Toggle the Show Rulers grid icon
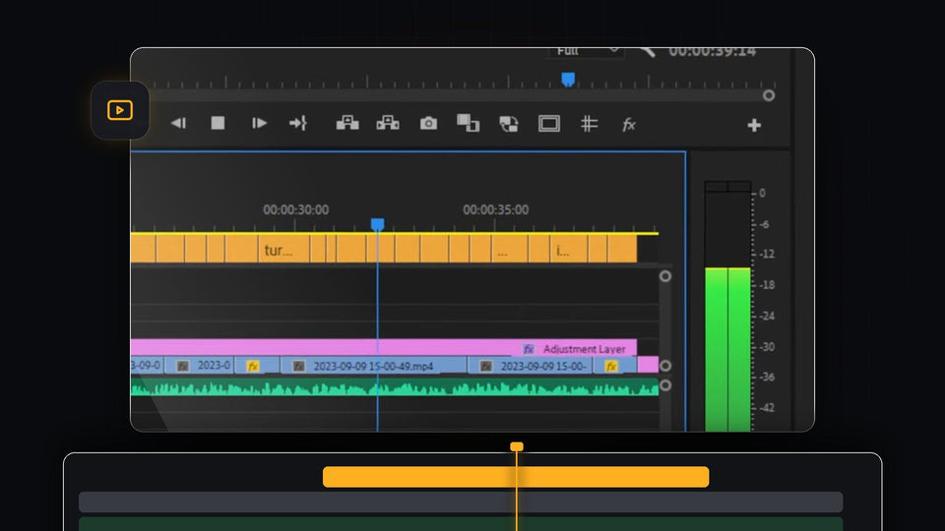The width and height of the screenshot is (945, 531). (x=589, y=124)
